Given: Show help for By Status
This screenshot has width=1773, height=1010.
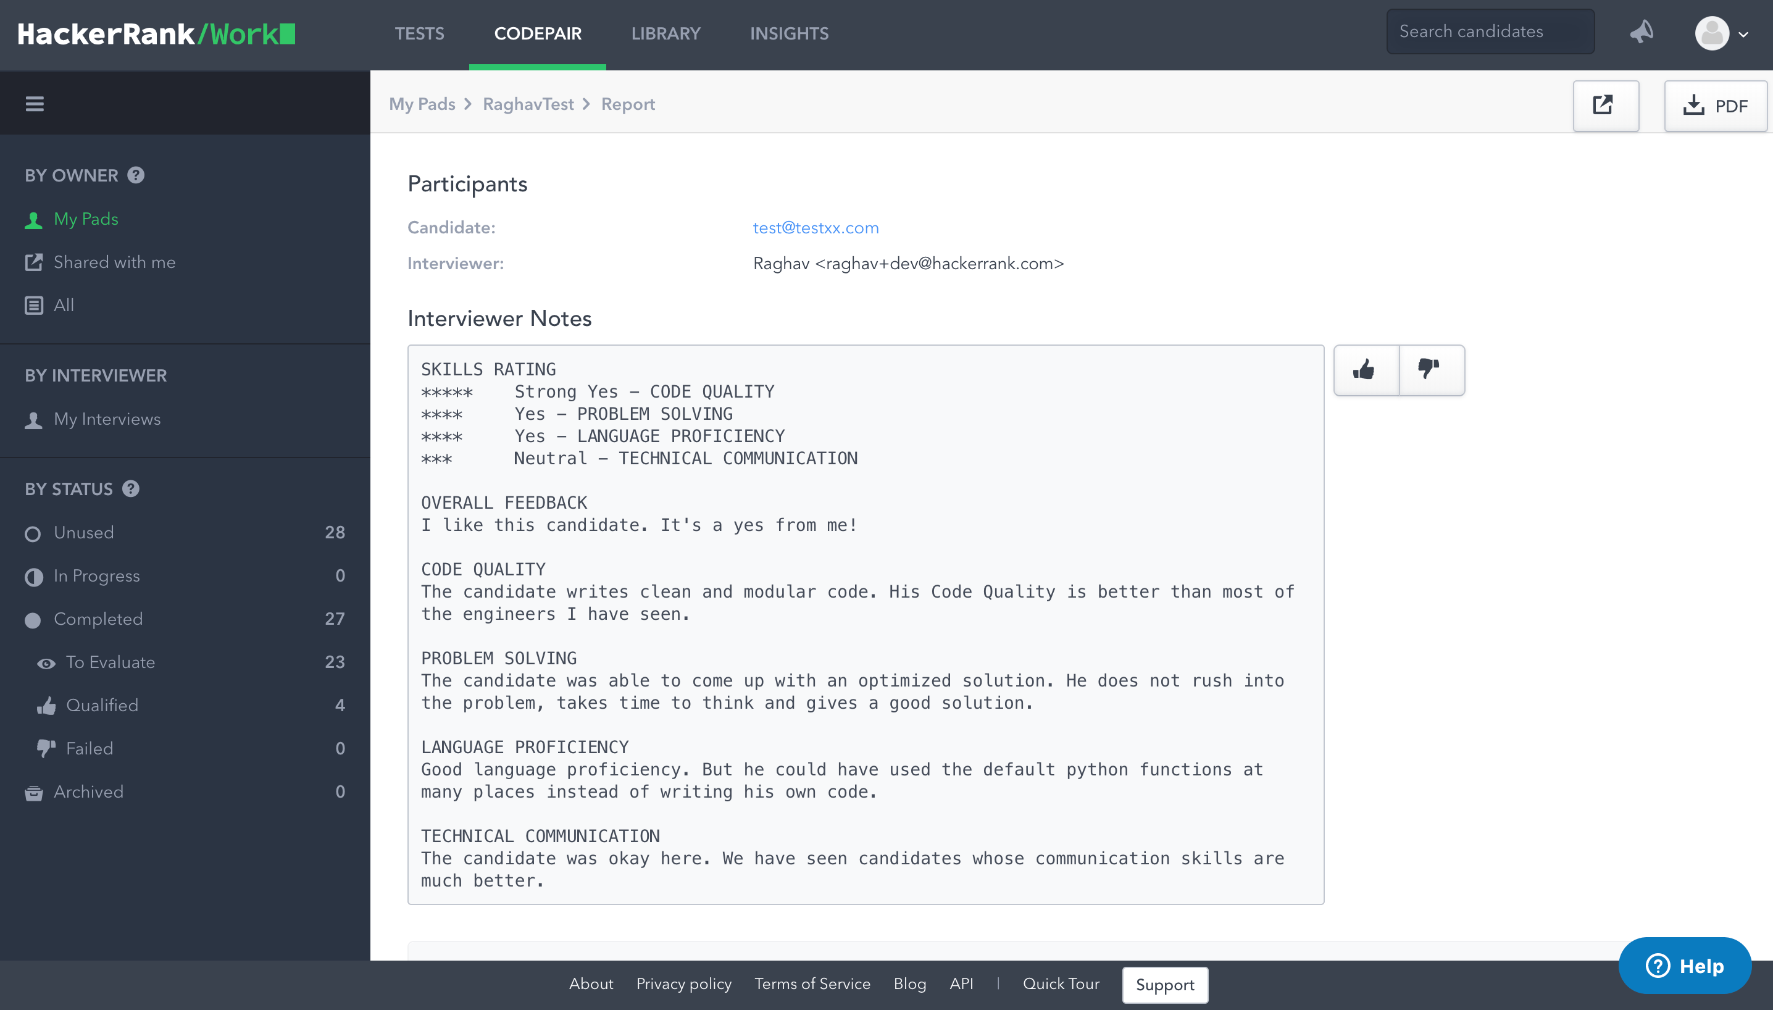Looking at the screenshot, I should tap(130, 488).
